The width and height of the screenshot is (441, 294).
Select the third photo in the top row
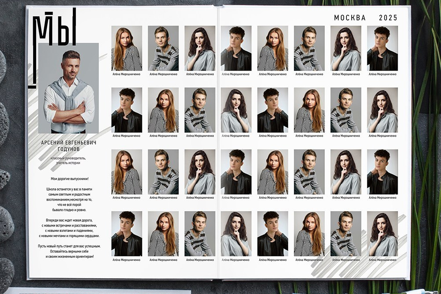point(200,48)
